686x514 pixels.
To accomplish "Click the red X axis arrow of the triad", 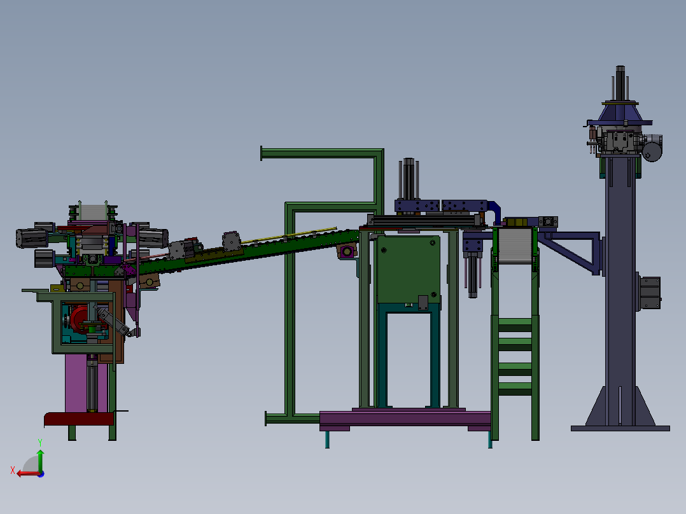I will 27,474.
